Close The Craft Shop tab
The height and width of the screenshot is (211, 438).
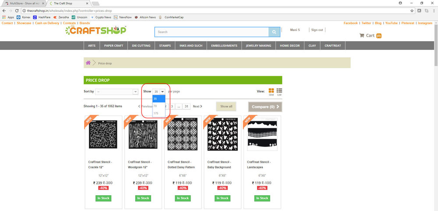pyautogui.click(x=87, y=4)
